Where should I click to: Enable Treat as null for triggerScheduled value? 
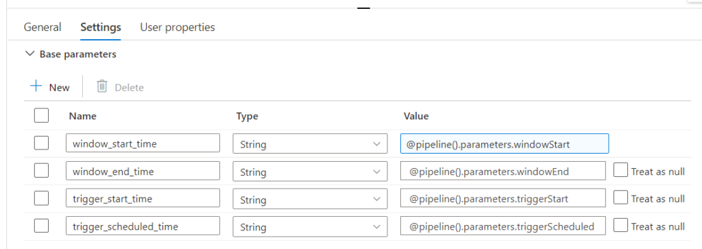(x=620, y=225)
